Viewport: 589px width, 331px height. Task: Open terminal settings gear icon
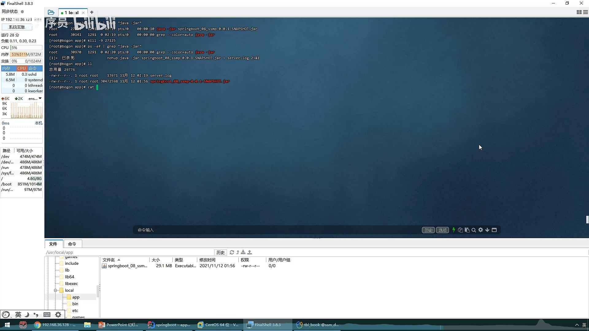[481, 230]
